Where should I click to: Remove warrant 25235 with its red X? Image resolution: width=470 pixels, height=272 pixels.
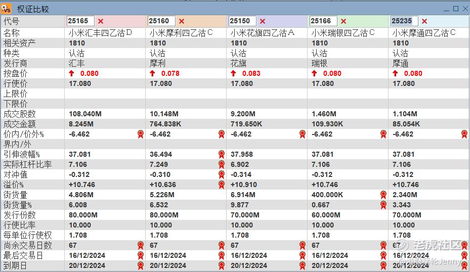pos(424,21)
